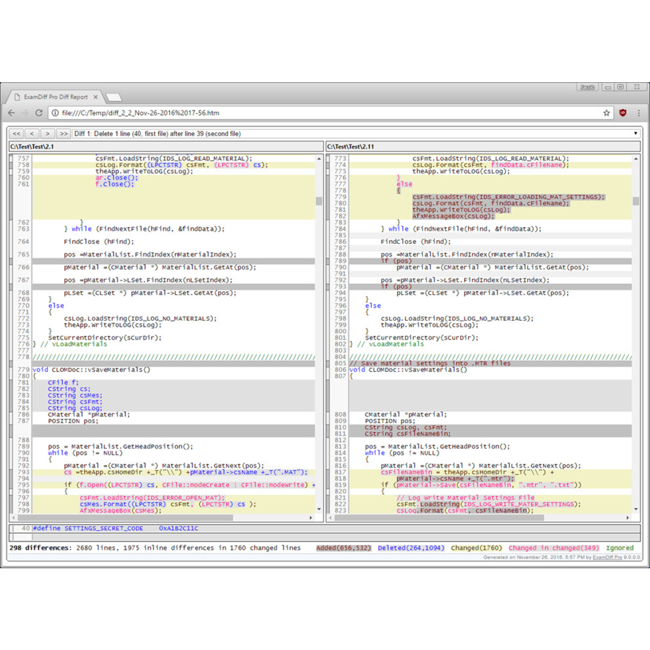Go to the next difference (>)
Viewport: 650px width, 650px height.
48,134
